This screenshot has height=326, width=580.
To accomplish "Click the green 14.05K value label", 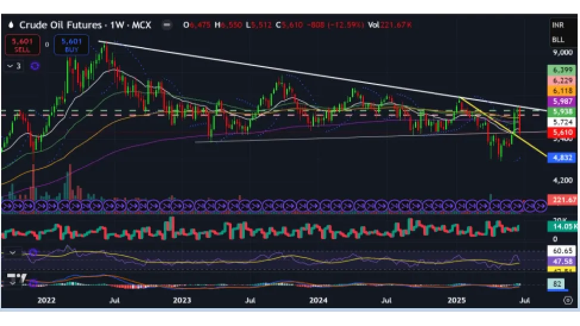I will [562, 226].
